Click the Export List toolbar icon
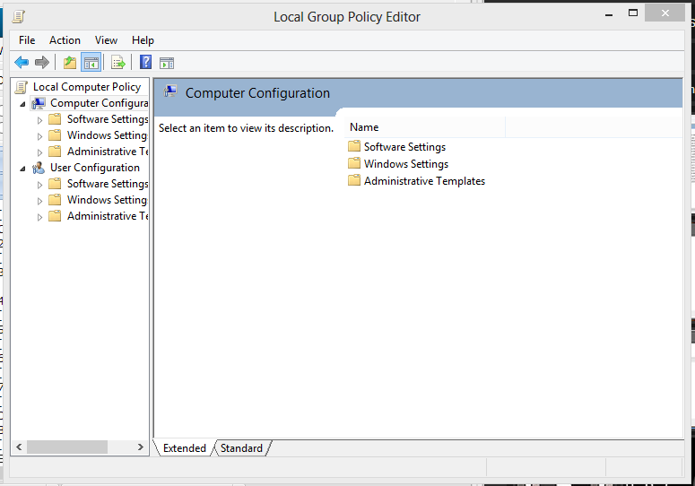Viewport: 695px width, 486px height. 118,63
